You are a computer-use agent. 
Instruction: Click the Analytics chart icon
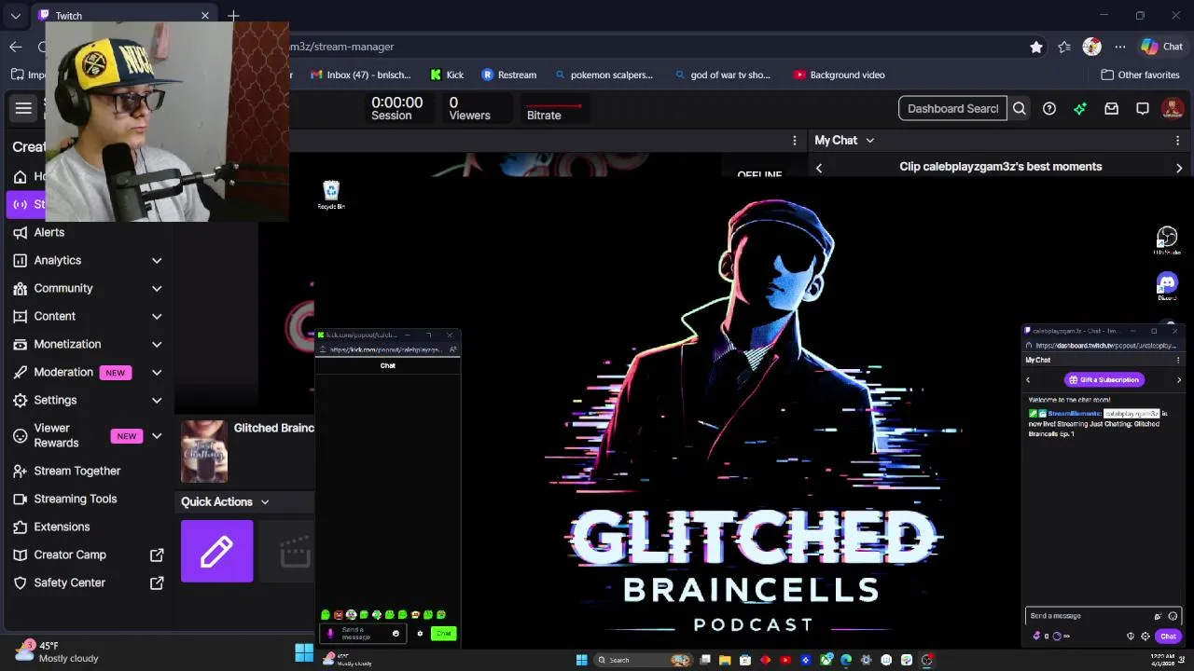[21, 260]
